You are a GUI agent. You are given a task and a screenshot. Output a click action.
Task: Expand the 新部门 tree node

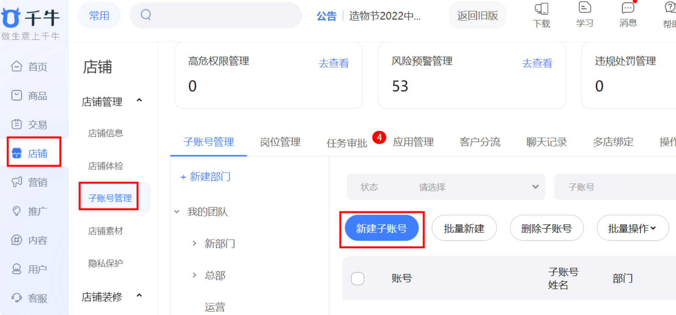194,243
